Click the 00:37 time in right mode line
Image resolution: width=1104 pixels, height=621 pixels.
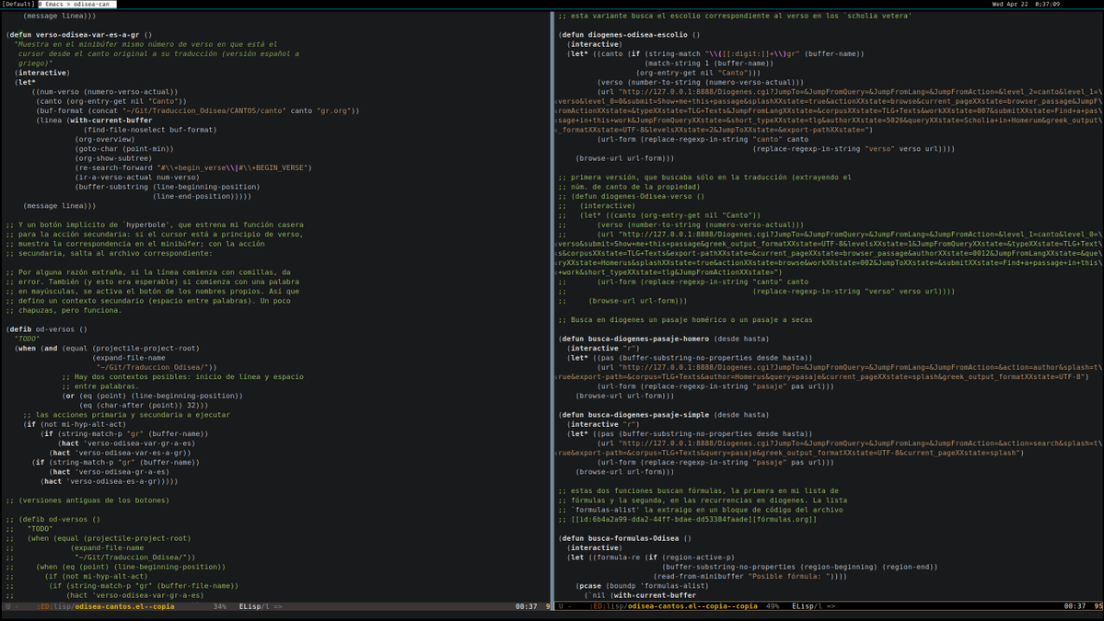(x=1075, y=606)
